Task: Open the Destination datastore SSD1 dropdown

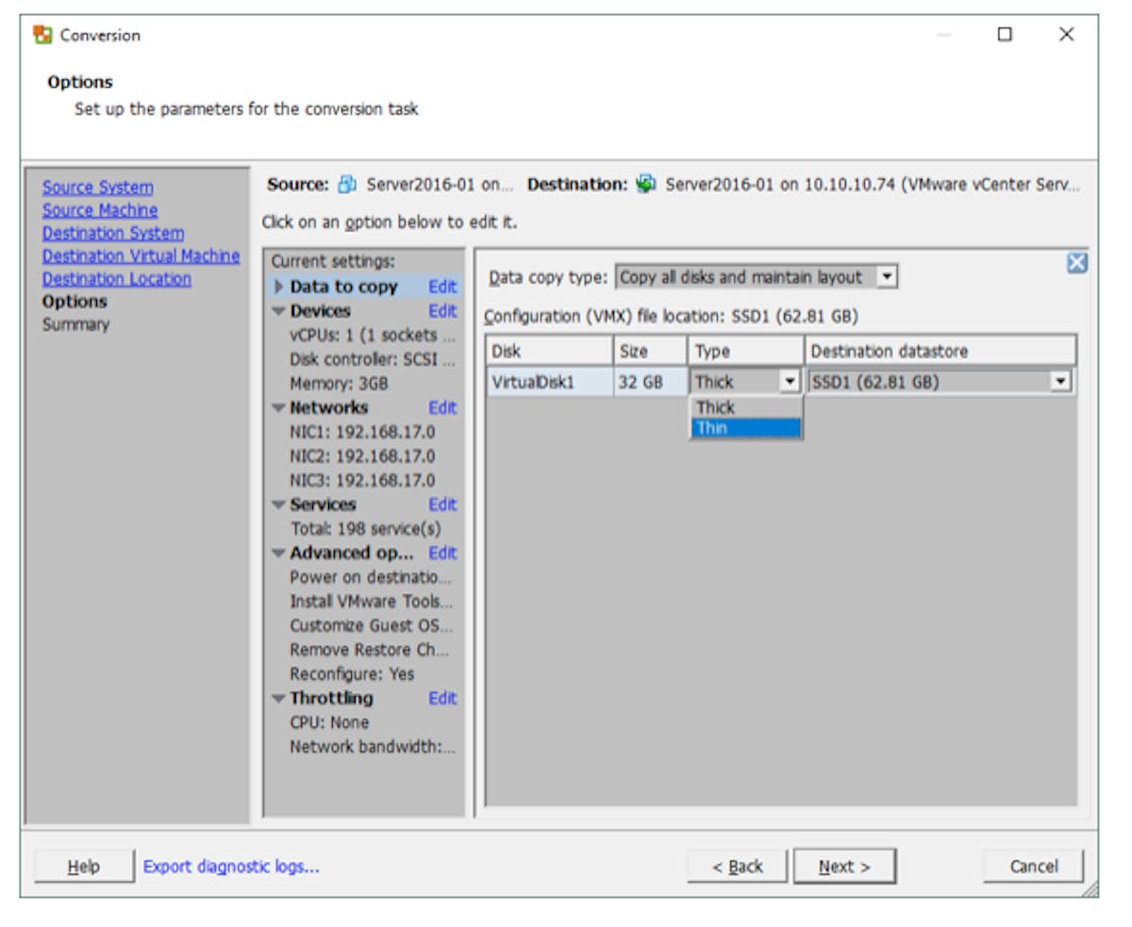Action: click(1061, 382)
